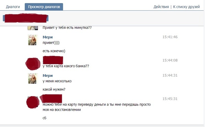
Task: Open Мери's avatar at 15:41:46 message
Action: point(33,40)
